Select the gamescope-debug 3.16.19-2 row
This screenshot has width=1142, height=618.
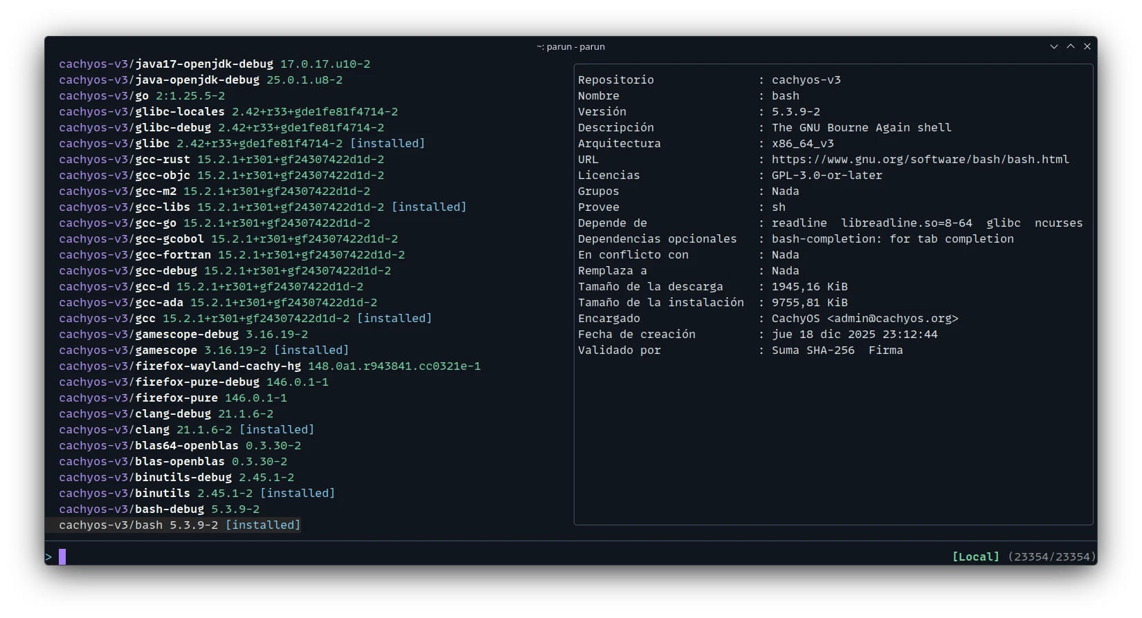coord(183,335)
